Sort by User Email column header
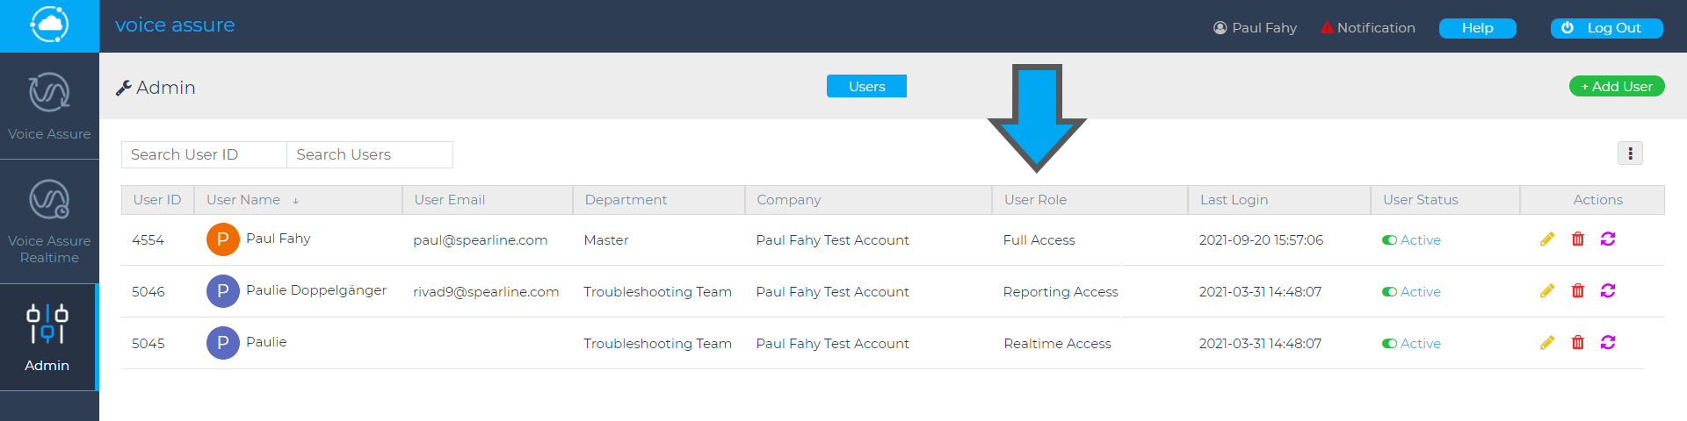Image resolution: width=1687 pixels, height=421 pixels. [488, 200]
